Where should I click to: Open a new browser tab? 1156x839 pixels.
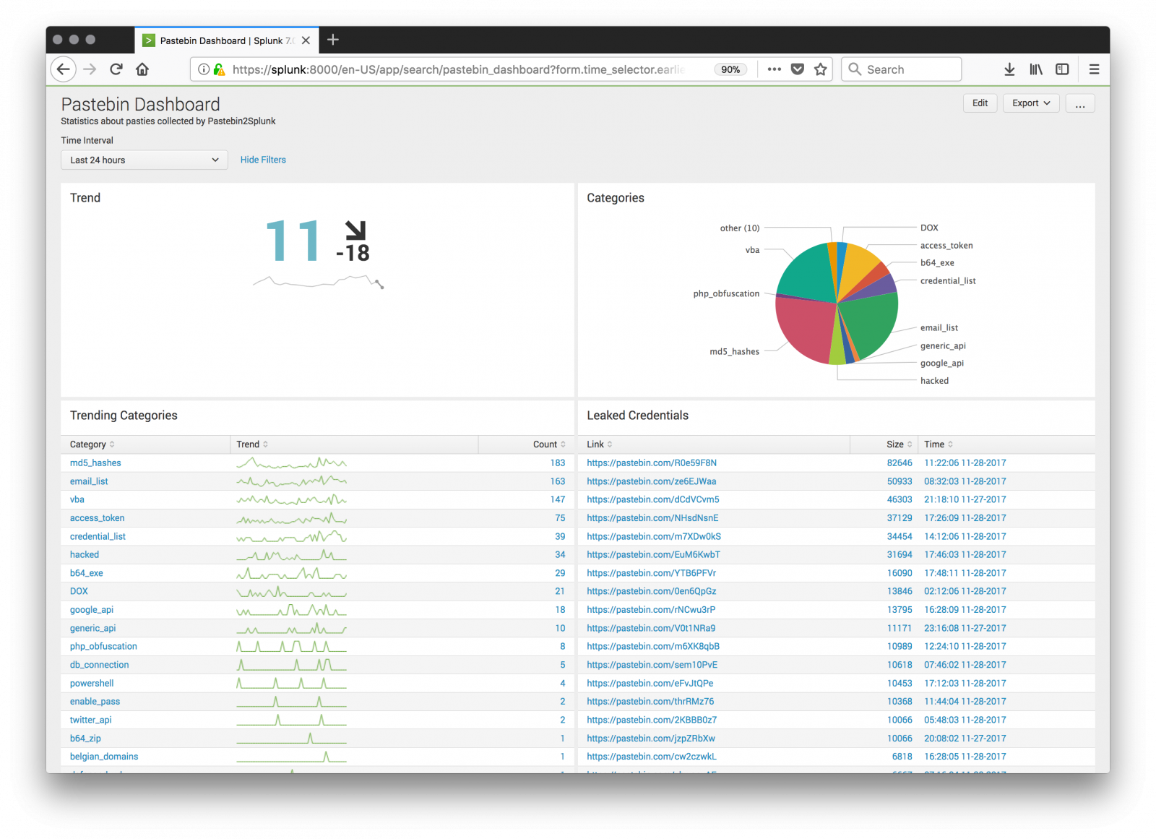333,40
